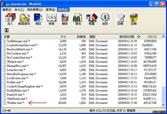Image resolution: width=167 pixels, height=114 pixels.
Task: Click size value 18,246 for Profiles.xml
Action: point(62,82)
